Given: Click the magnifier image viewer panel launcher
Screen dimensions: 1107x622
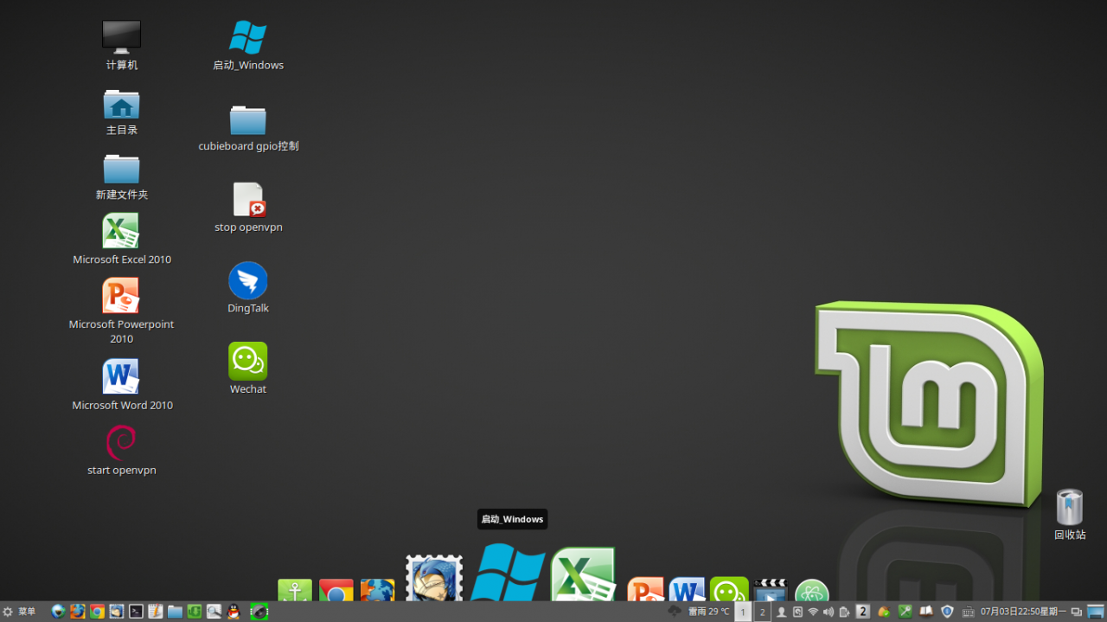Looking at the screenshot, I should point(214,612).
